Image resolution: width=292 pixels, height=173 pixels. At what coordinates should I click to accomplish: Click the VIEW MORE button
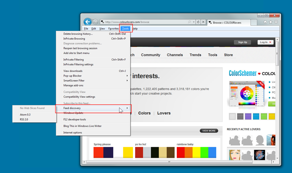pos(209,131)
